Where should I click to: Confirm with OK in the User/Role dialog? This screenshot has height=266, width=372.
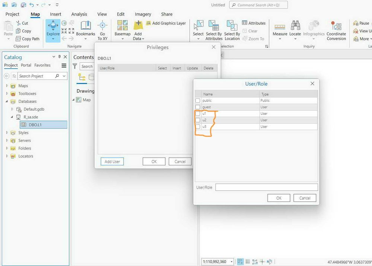pos(279,198)
